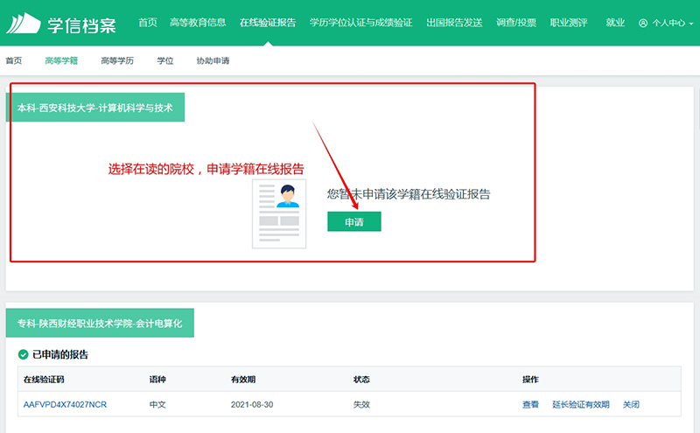Click the 状态 column header
Screen dimensions: 700x433
click(x=361, y=380)
